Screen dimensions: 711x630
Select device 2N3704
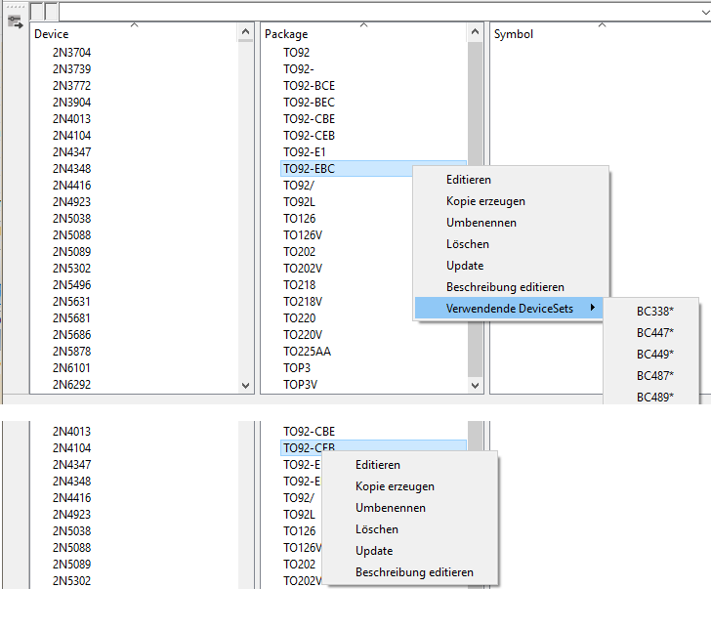pyautogui.click(x=71, y=53)
